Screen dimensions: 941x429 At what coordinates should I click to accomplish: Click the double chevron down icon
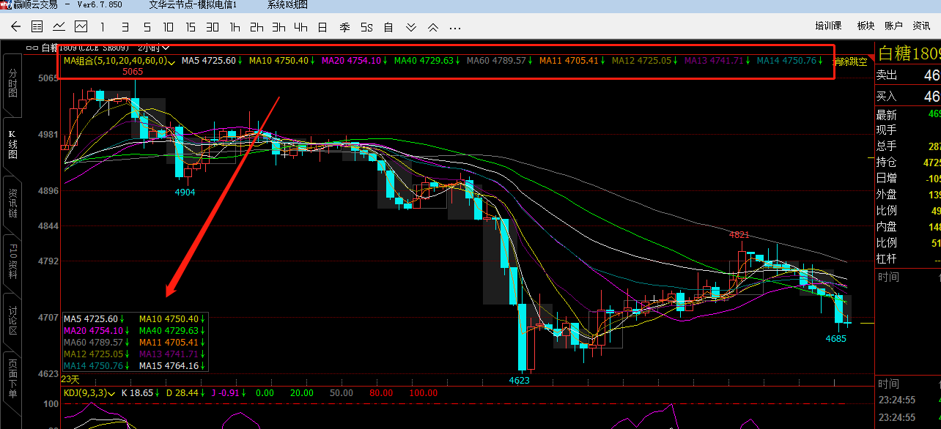(411, 28)
